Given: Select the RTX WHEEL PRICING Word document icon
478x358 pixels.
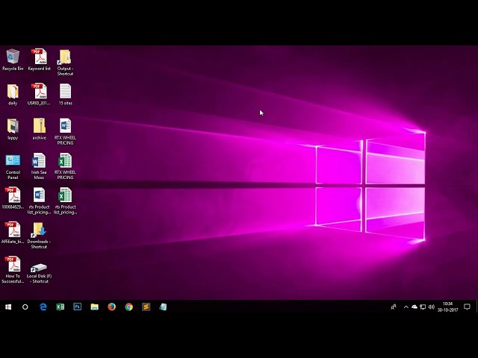Looking at the screenshot, I should (x=65, y=131).
